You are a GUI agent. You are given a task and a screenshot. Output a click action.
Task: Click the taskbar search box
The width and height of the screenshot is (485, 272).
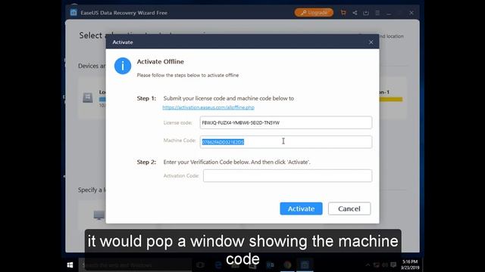coord(135,265)
